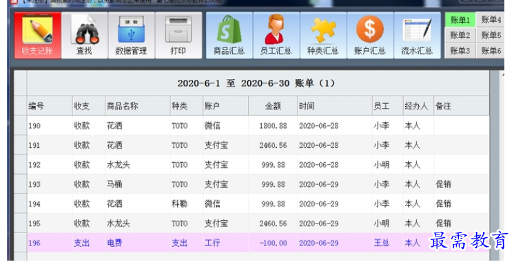
Task: Open 流水汇总 spreadsheet pen icon
Action: tap(417, 35)
